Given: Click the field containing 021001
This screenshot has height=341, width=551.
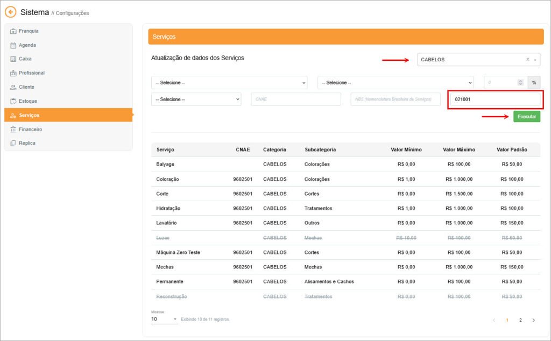Looking at the screenshot, I should [495, 100].
